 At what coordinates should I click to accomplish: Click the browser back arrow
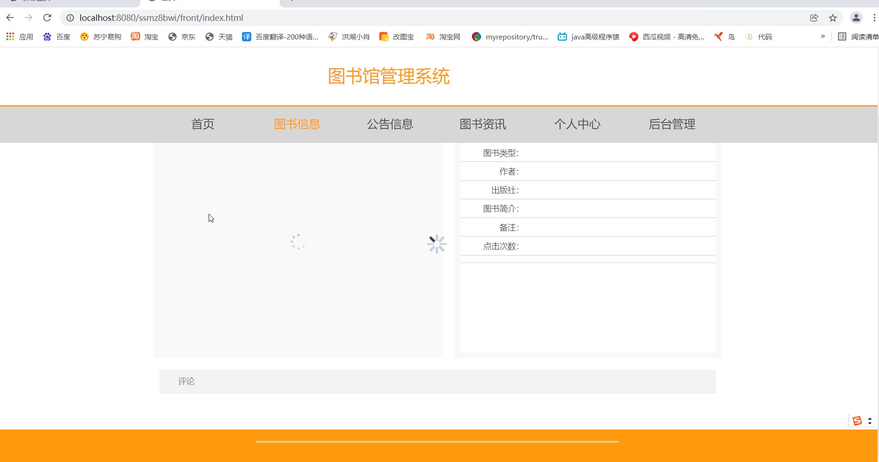tap(10, 18)
